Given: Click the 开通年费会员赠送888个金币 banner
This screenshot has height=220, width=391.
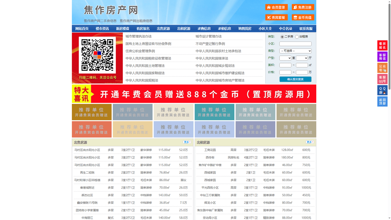Looking at the screenshot, I should point(194,94).
